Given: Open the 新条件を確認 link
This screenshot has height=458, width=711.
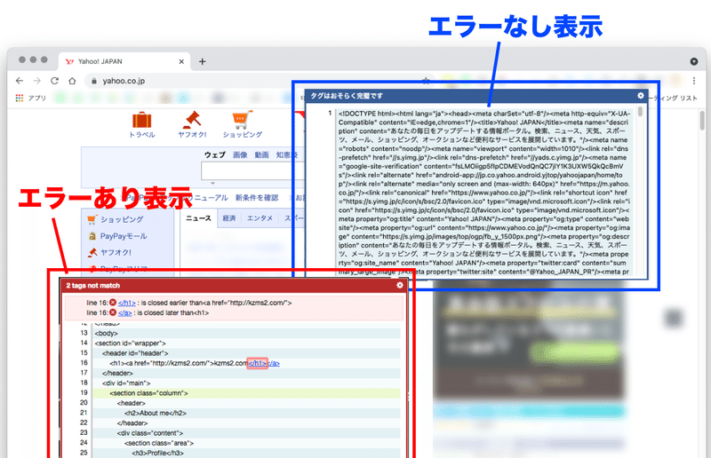Looking at the screenshot, I should (x=257, y=198).
